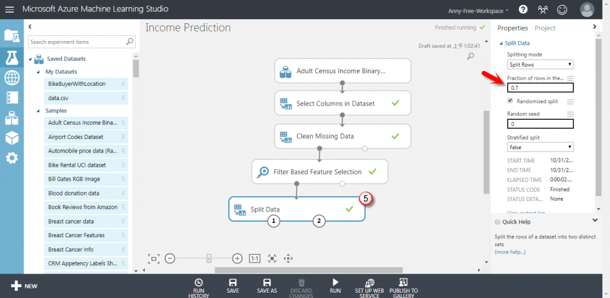Open the hamburger navigation menu

click(x=10, y=10)
